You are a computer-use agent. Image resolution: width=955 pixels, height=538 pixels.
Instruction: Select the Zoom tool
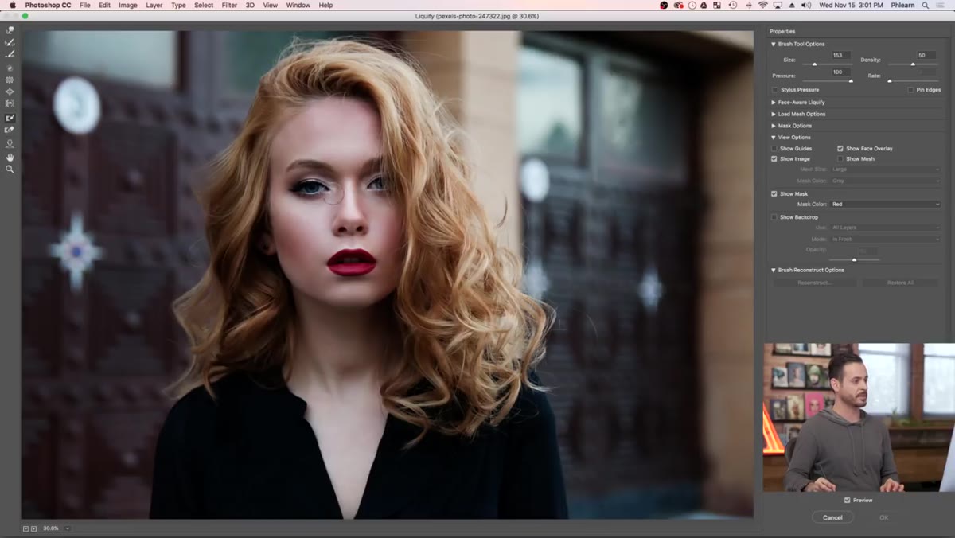10,169
